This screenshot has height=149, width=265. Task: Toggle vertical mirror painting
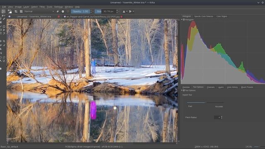(x=130, y=12)
